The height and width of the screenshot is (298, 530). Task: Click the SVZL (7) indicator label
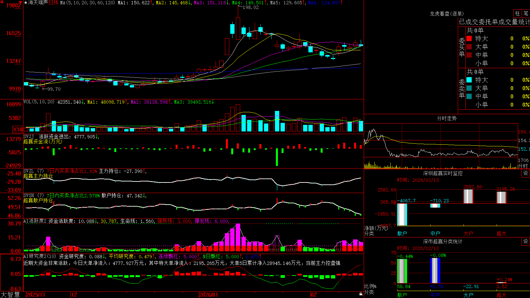(x=33, y=171)
